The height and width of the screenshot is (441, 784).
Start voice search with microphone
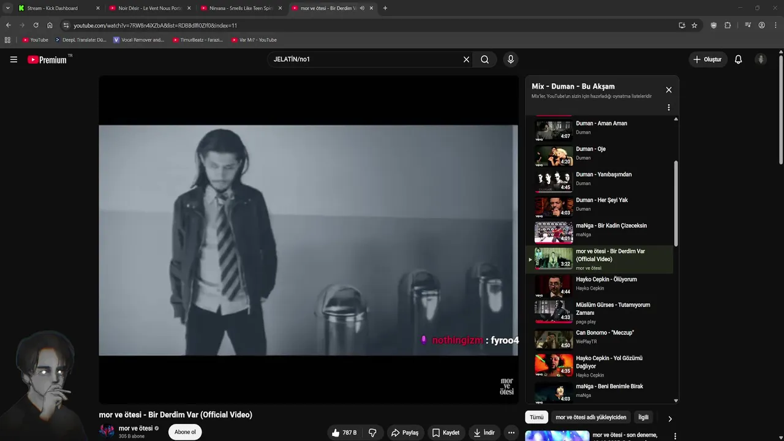pyautogui.click(x=510, y=59)
